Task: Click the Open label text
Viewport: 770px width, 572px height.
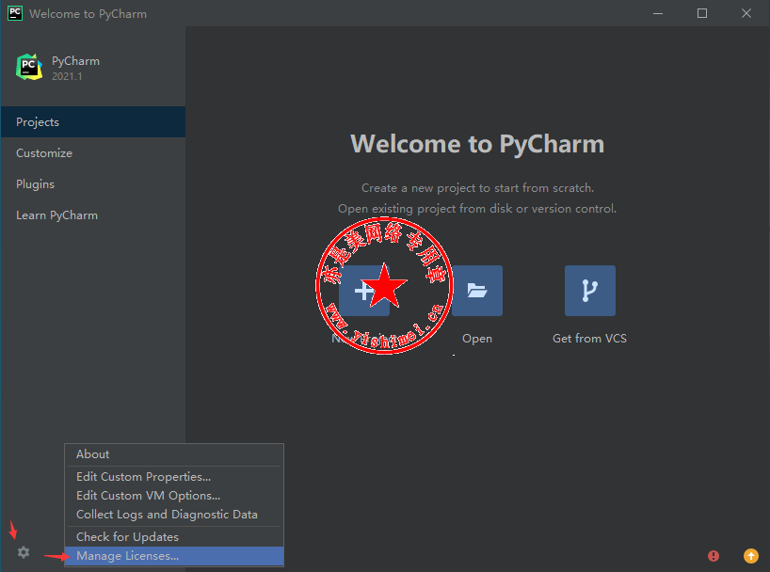Action: coord(477,339)
